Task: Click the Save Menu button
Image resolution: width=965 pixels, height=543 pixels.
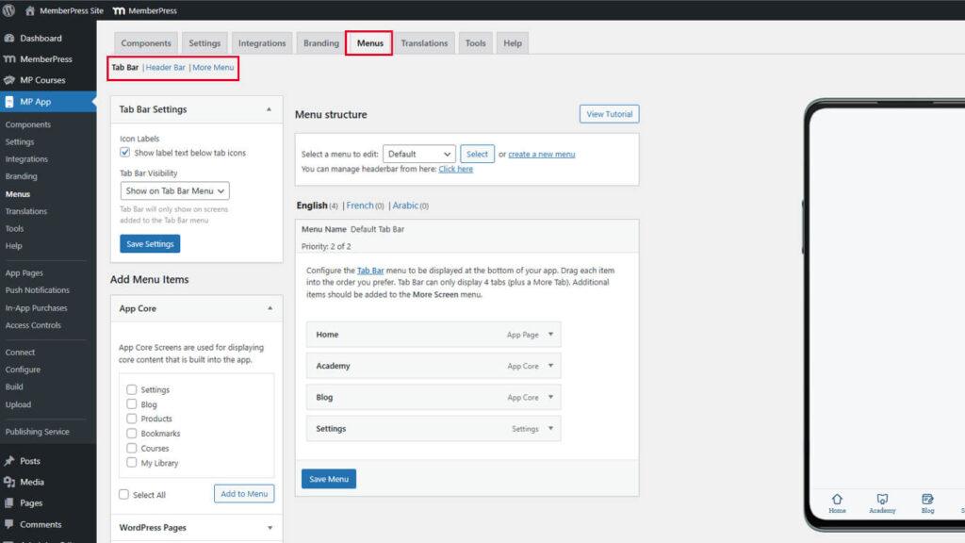Action: coord(328,479)
